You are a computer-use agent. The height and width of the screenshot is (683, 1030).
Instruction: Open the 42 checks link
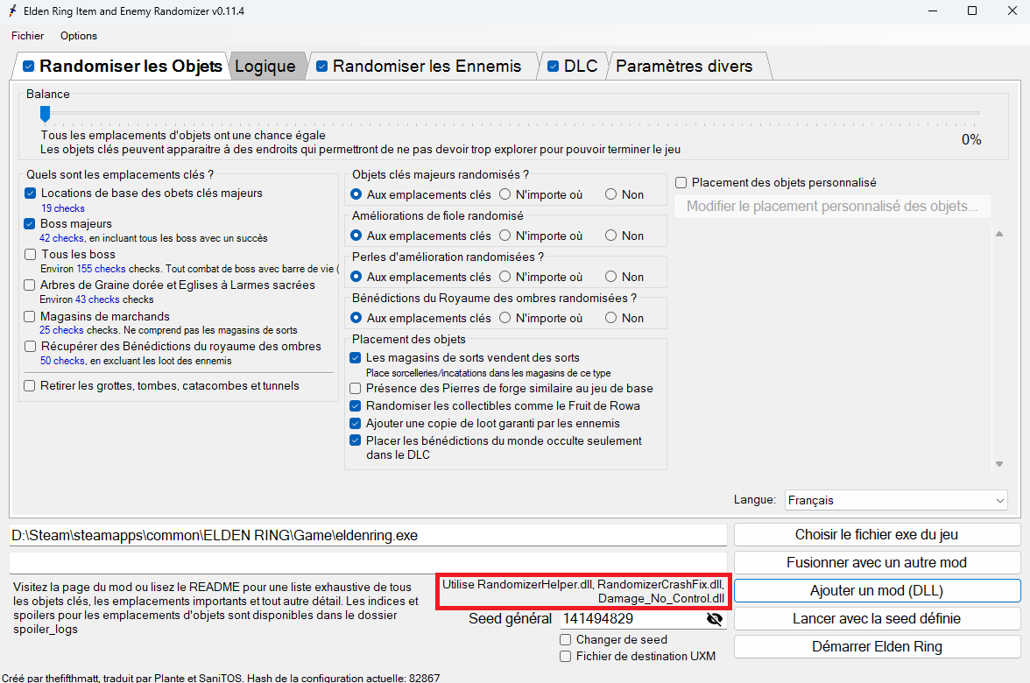(x=61, y=238)
